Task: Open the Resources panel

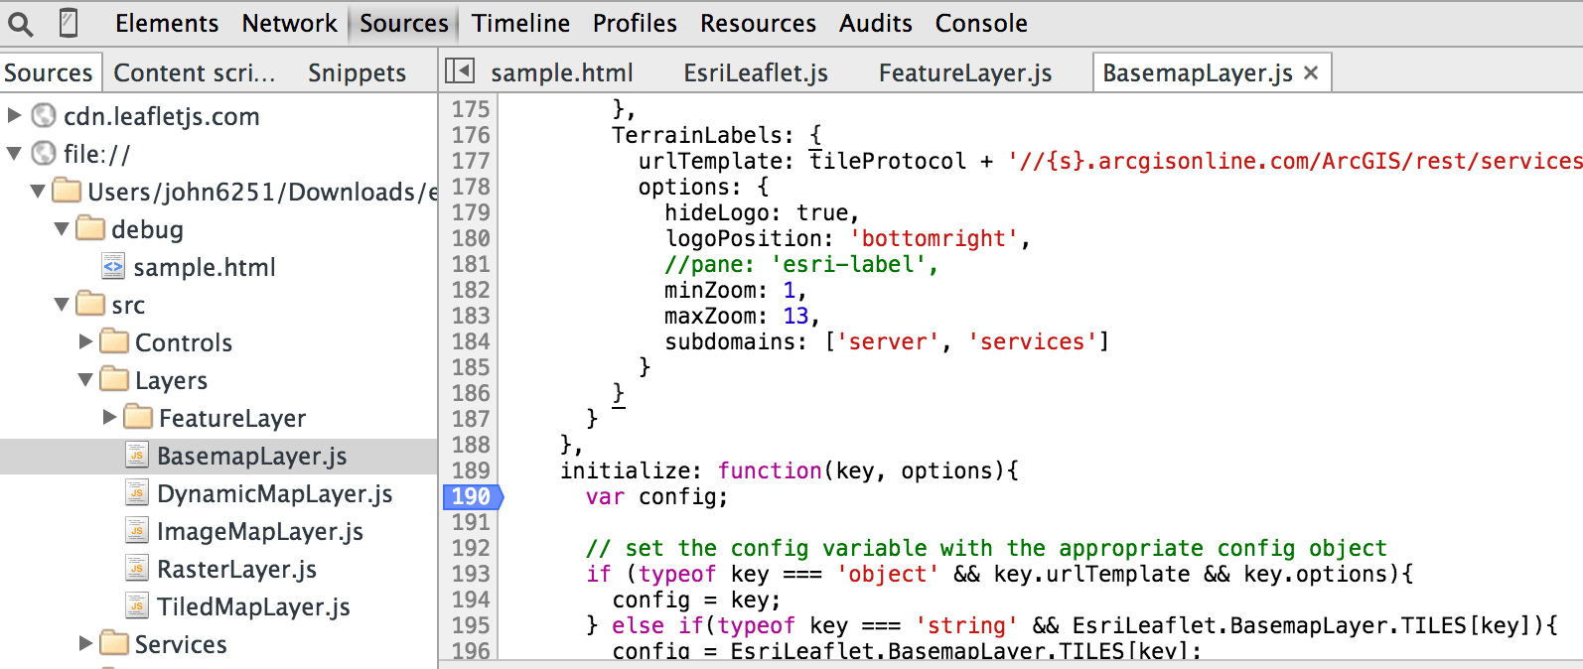Action: (x=758, y=23)
